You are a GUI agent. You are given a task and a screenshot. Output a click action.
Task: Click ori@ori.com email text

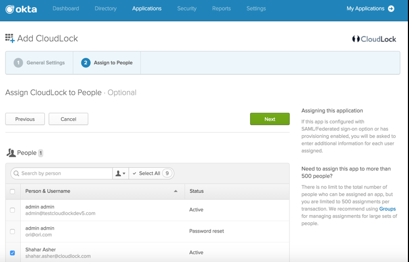[39, 235]
